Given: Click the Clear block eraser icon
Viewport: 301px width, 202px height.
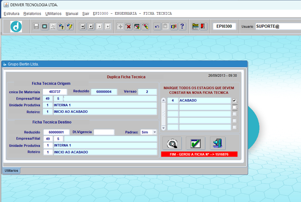Looking at the screenshot, I should point(137,26).
